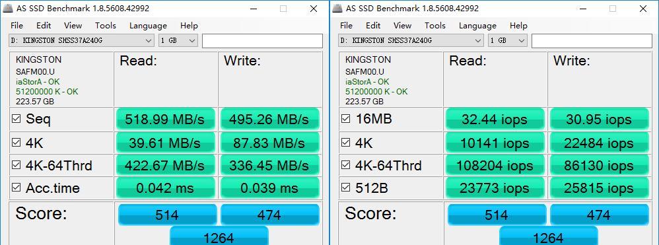Viewport: 659px width, 245px height.
Task: Click the AS SSD app icon in right window title bar
Action: coord(338,9)
